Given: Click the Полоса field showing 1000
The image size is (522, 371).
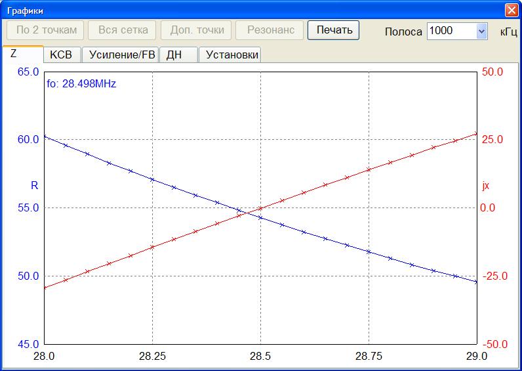Looking at the screenshot, I should (x=451, y=31).
